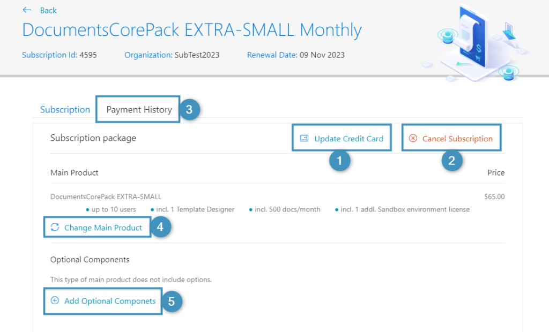The height and width of the screenshot is (332, 549).
Task: Click the 'incl. 500 docs/month' feature text
Action: [287, 209]
